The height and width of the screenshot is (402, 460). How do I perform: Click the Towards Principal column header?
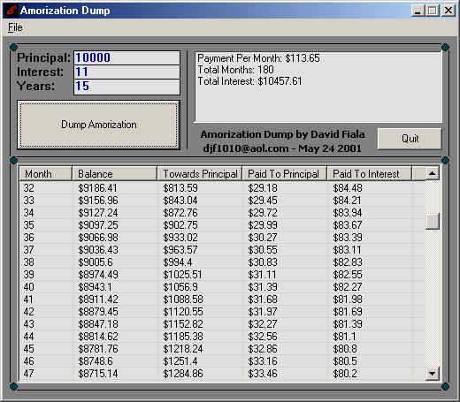(x=200, y=174)
